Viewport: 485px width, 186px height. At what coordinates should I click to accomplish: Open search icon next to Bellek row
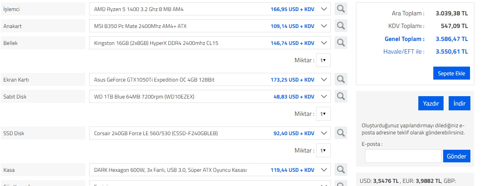(341, 43)
